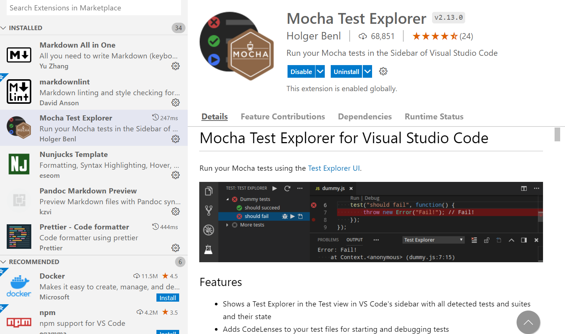
Task: Click the scroll-to-top arrow button
Action: [x=528, y=322]
